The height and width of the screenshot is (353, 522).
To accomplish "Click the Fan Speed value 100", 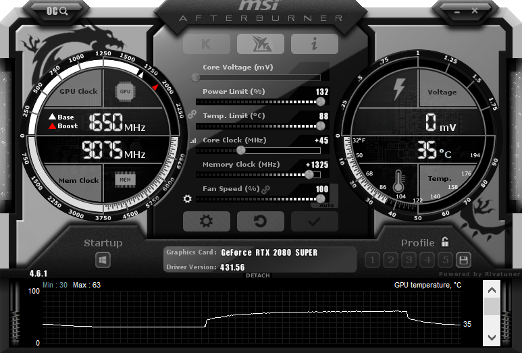I will coord(322,189).
